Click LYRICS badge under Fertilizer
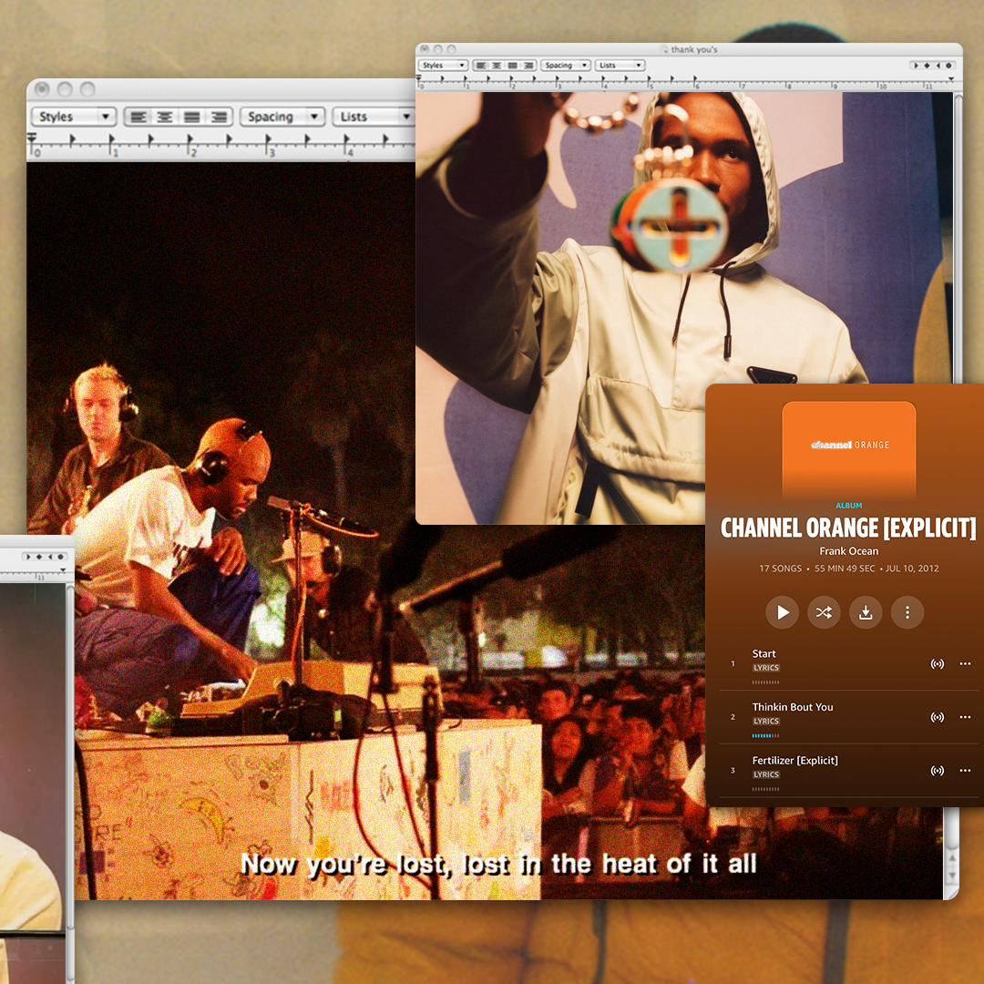 (x=766, y=774)
